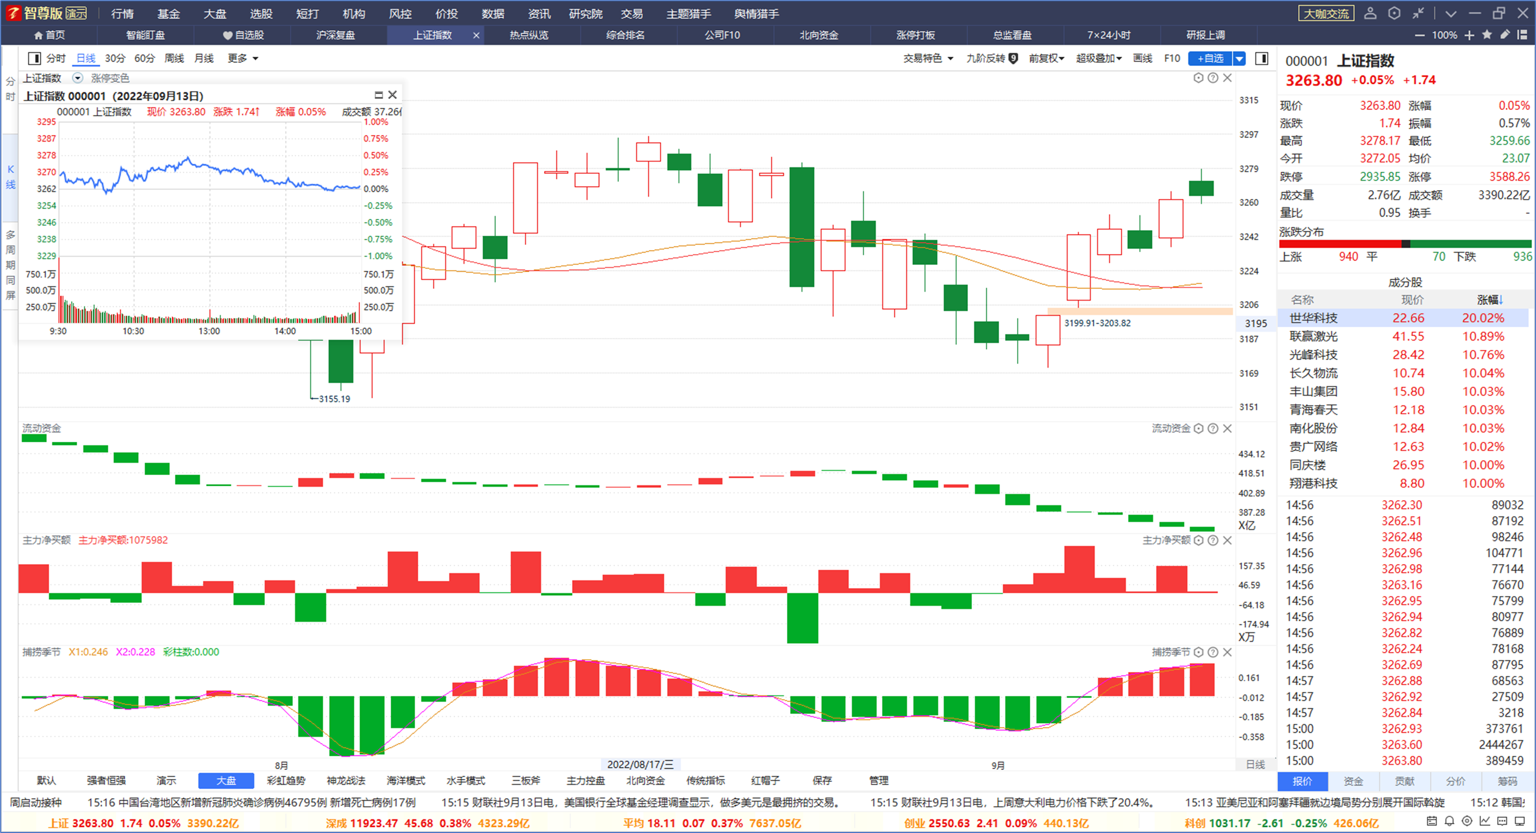Switch chart period to 周线

coord(174,58)
